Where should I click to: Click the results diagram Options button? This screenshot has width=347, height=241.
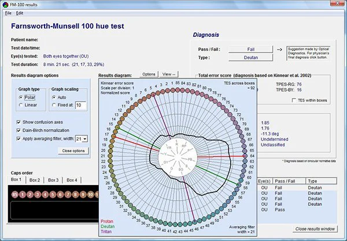tap(149, 74)
